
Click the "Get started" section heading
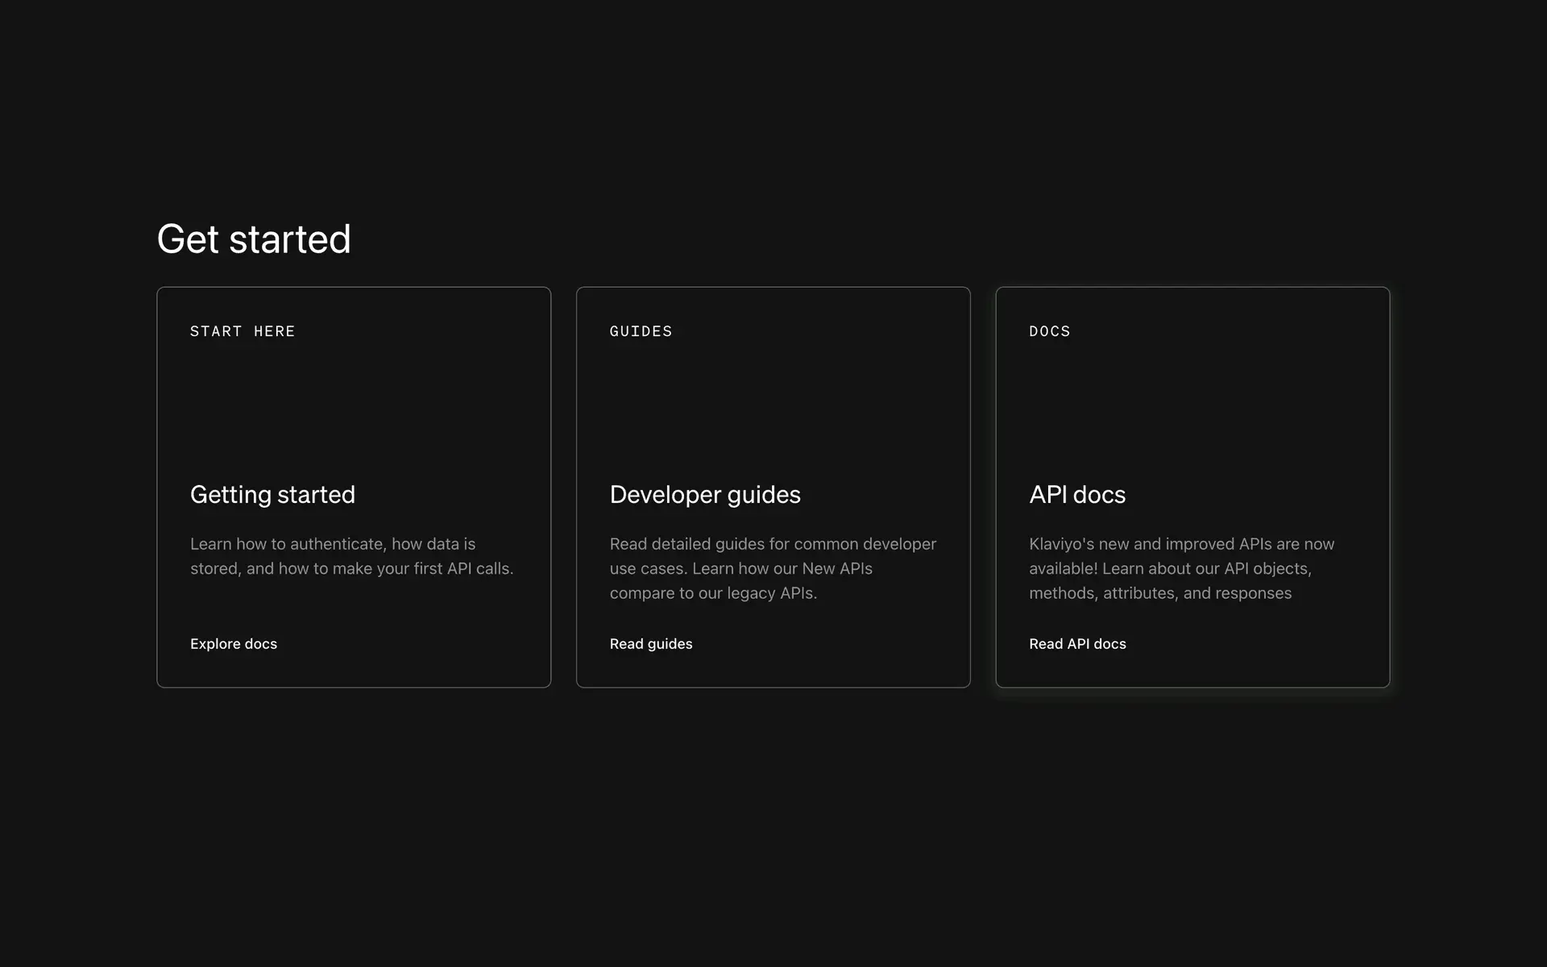(x=254, y=239)
